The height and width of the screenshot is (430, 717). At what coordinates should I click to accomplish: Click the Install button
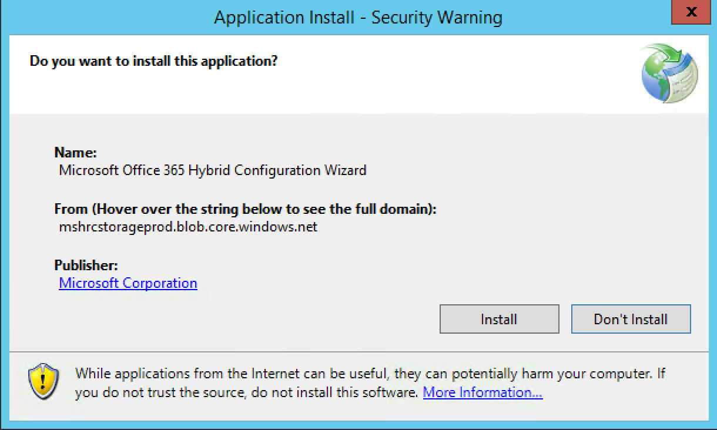point(499,320)
